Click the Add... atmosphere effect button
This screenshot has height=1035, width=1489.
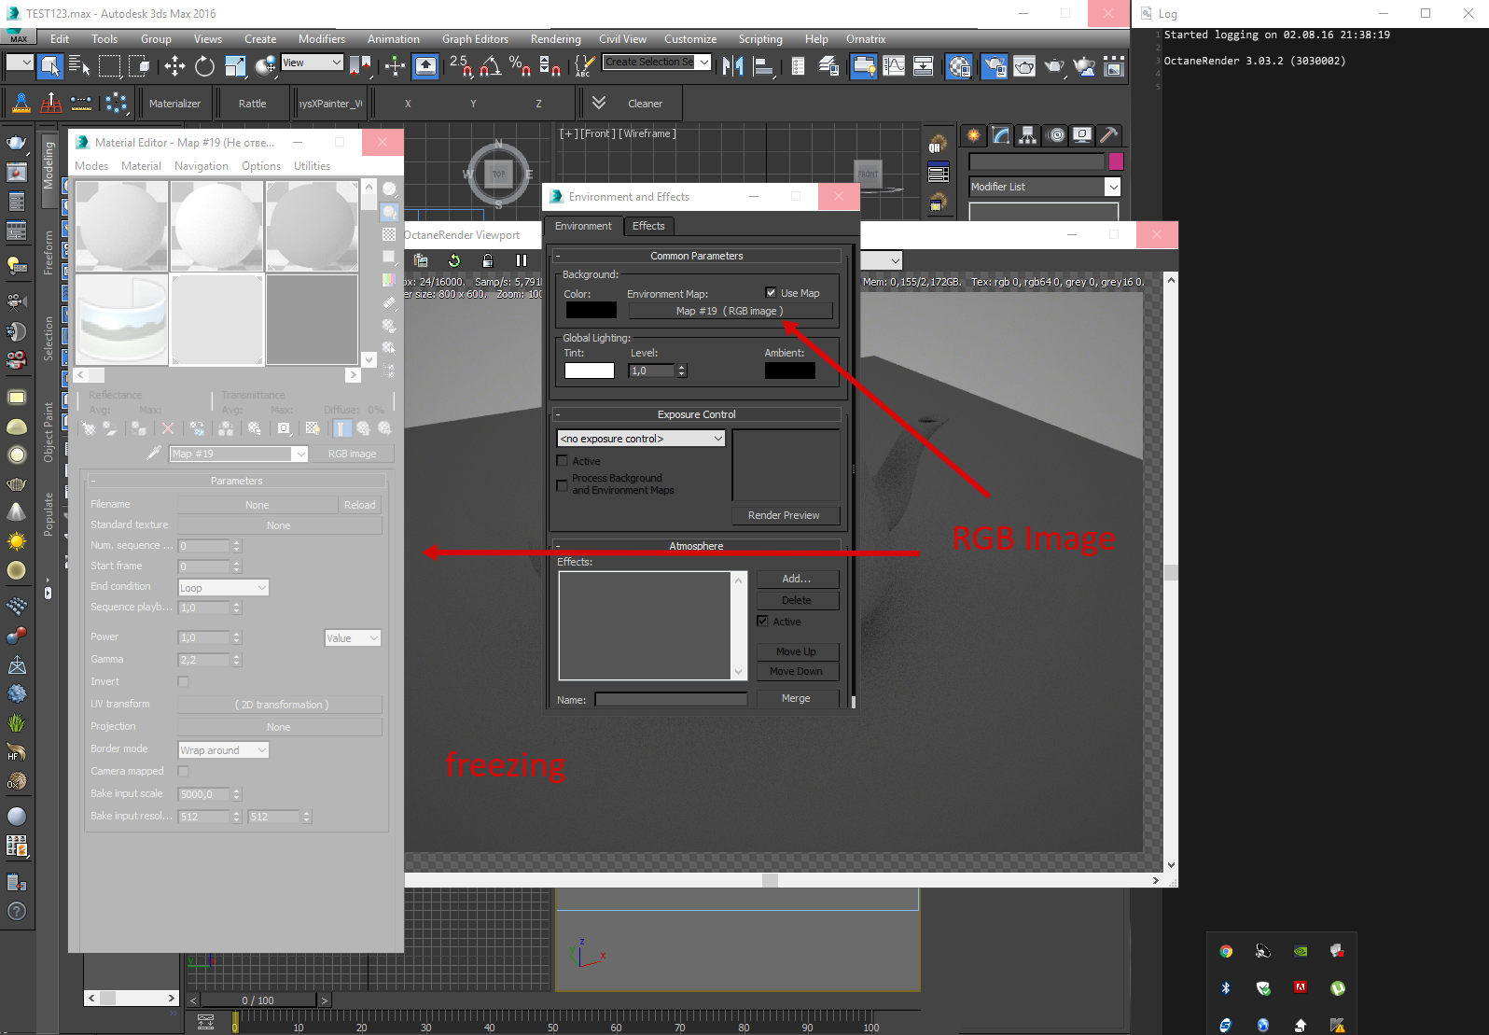pos(796,579)
